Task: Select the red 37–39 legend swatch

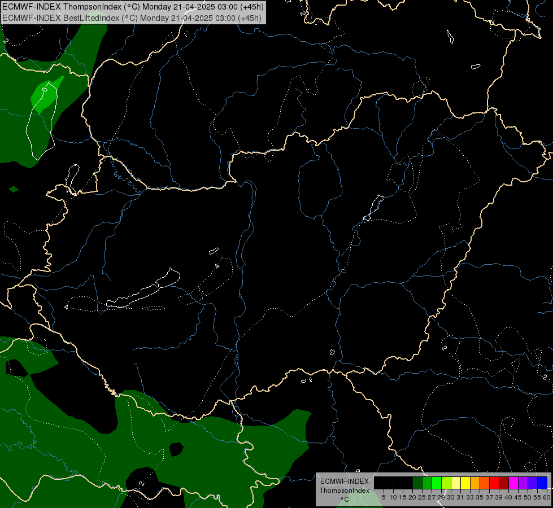Action: point(494,483)
